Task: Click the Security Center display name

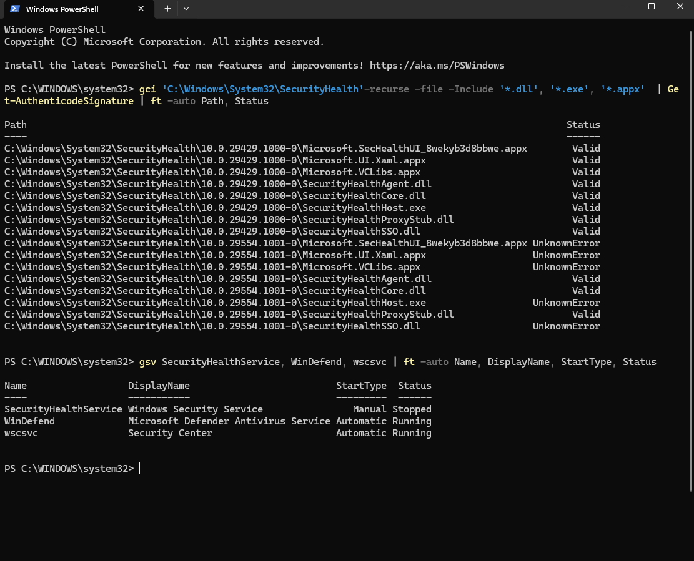Action: [x=170, y=433]
